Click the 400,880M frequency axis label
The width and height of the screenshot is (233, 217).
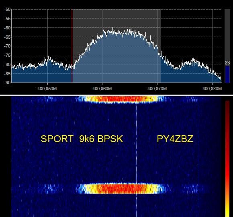(x=212, y=89)
